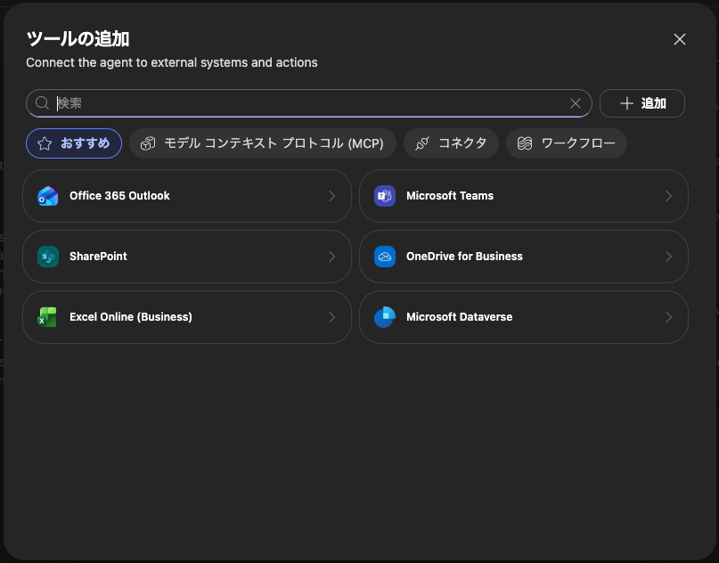The width and height of the screenshot is (719, 563).
Task: Select the Office 365 Outlook label
Action: pos(119,196)
